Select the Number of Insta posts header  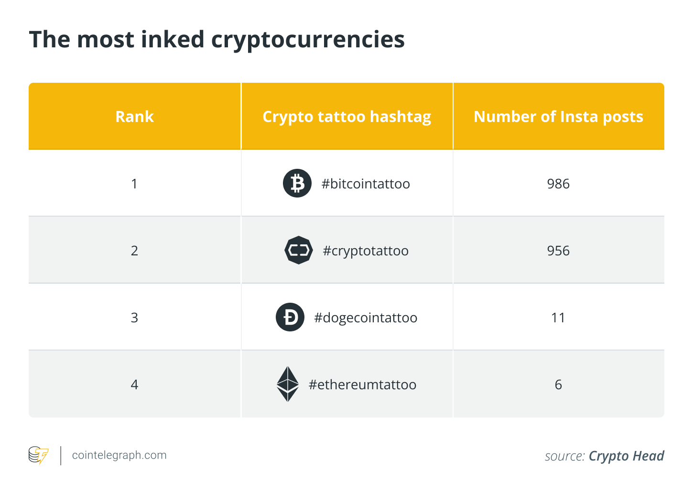point(558,117)
